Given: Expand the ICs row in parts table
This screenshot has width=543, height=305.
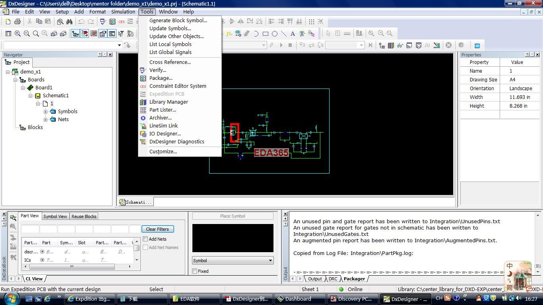Looking at the screenshot, I should tap(42, 260).
